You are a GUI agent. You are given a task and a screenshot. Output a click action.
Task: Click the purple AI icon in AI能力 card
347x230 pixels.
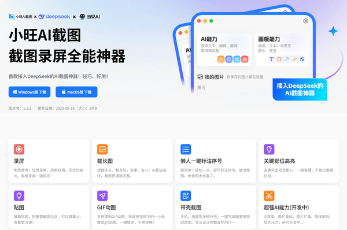tap(229, 60)
